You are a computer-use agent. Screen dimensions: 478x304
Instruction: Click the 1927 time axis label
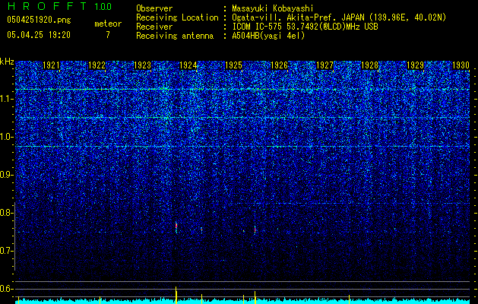324,65
